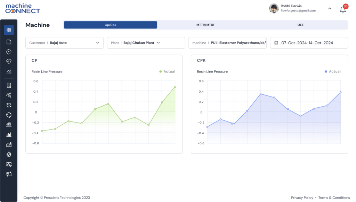
Task: Expand the user profile menu chevron
Action: 330,9
